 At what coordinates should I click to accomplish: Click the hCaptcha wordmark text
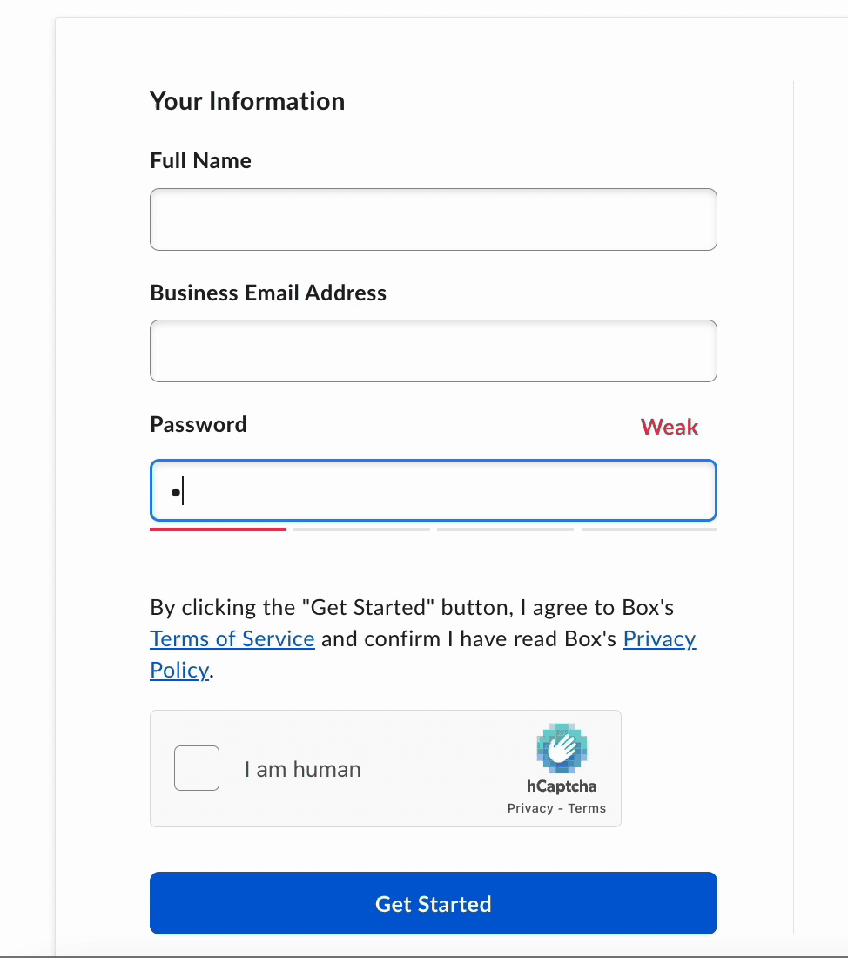click(x=562, y=786)
